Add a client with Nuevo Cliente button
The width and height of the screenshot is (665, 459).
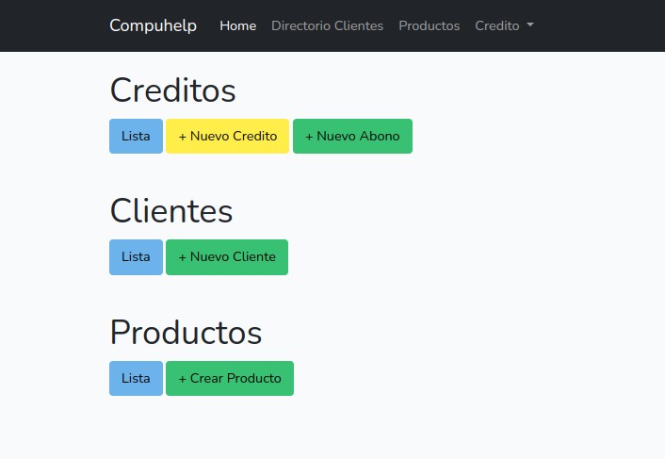click(227, 256)
